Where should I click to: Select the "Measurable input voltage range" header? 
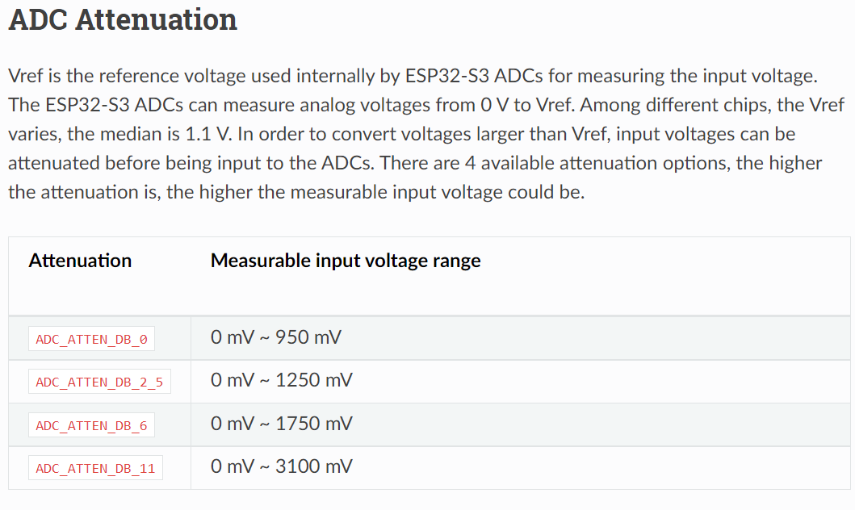[346, 261]
